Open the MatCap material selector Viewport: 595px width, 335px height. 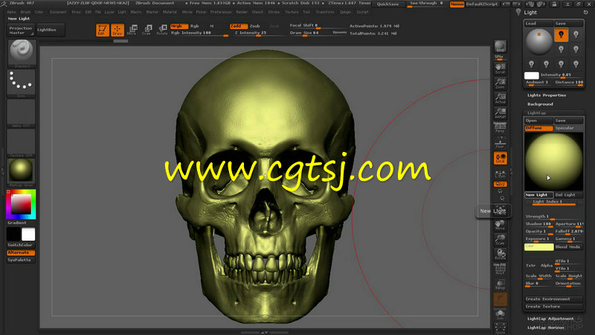pyautogui.click(x=22, y=172)
